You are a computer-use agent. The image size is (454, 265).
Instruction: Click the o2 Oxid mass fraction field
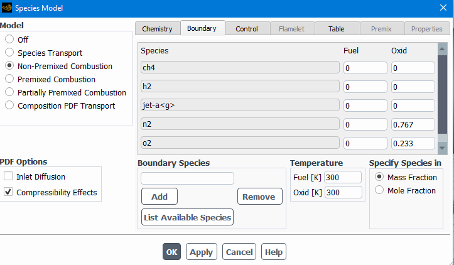click(413, 143)
